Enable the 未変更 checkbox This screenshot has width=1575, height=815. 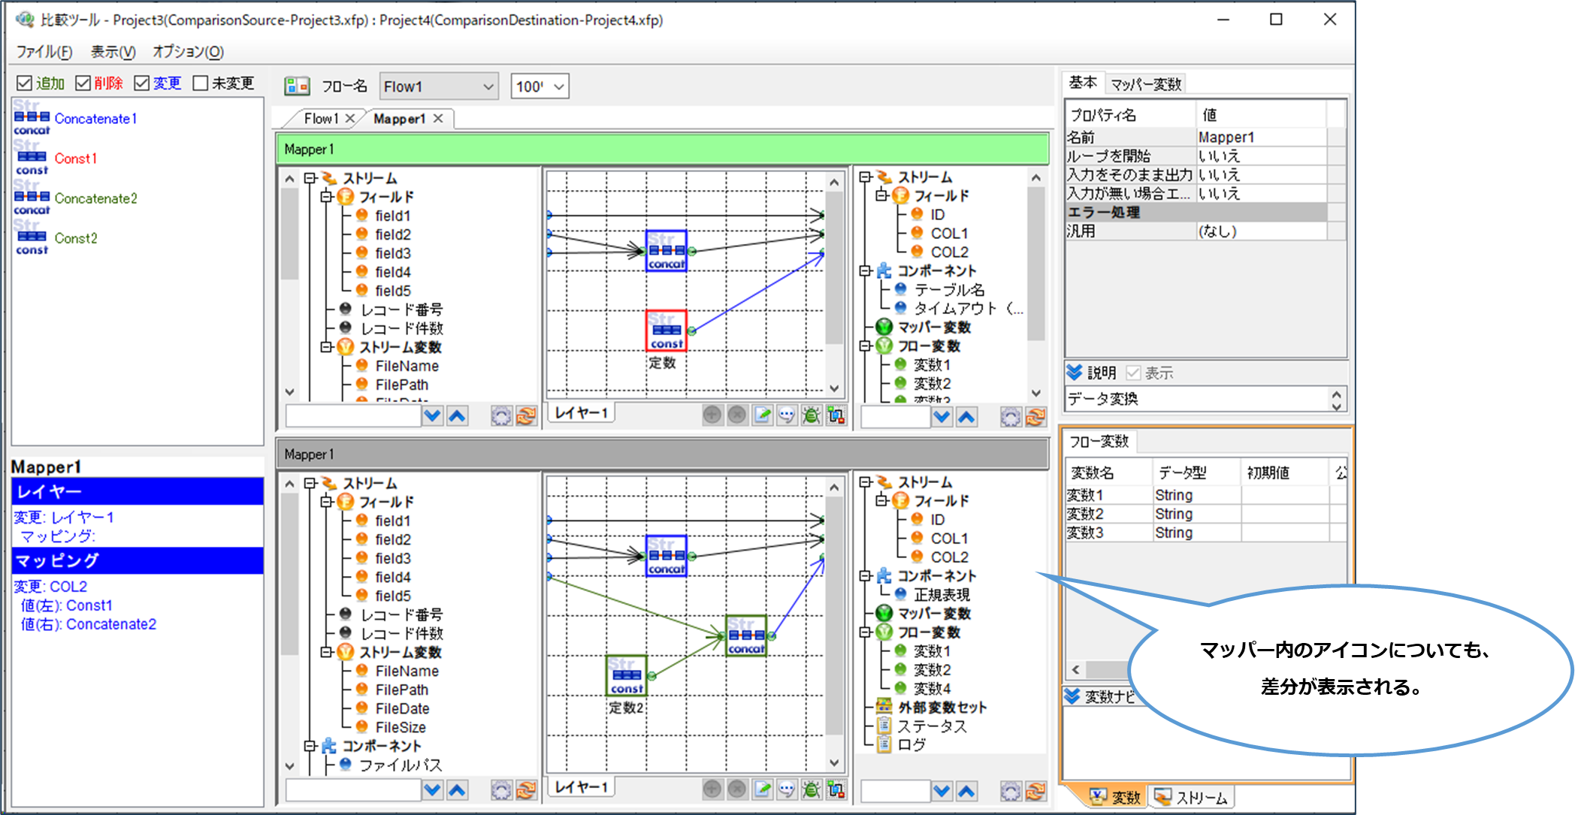click(201, 83)
